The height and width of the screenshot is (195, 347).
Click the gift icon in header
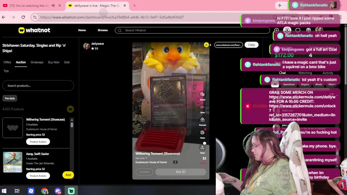(308, 30)
